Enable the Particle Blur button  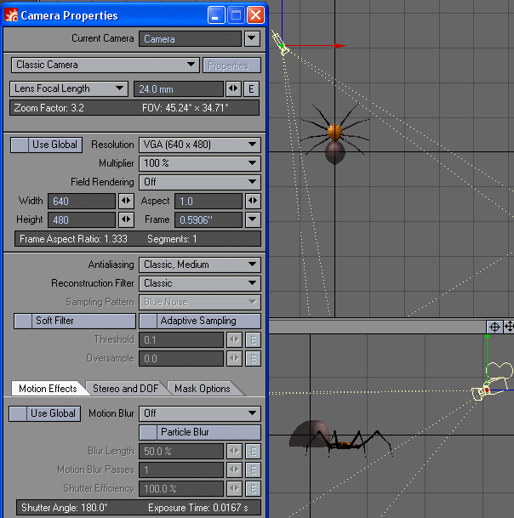199,432
